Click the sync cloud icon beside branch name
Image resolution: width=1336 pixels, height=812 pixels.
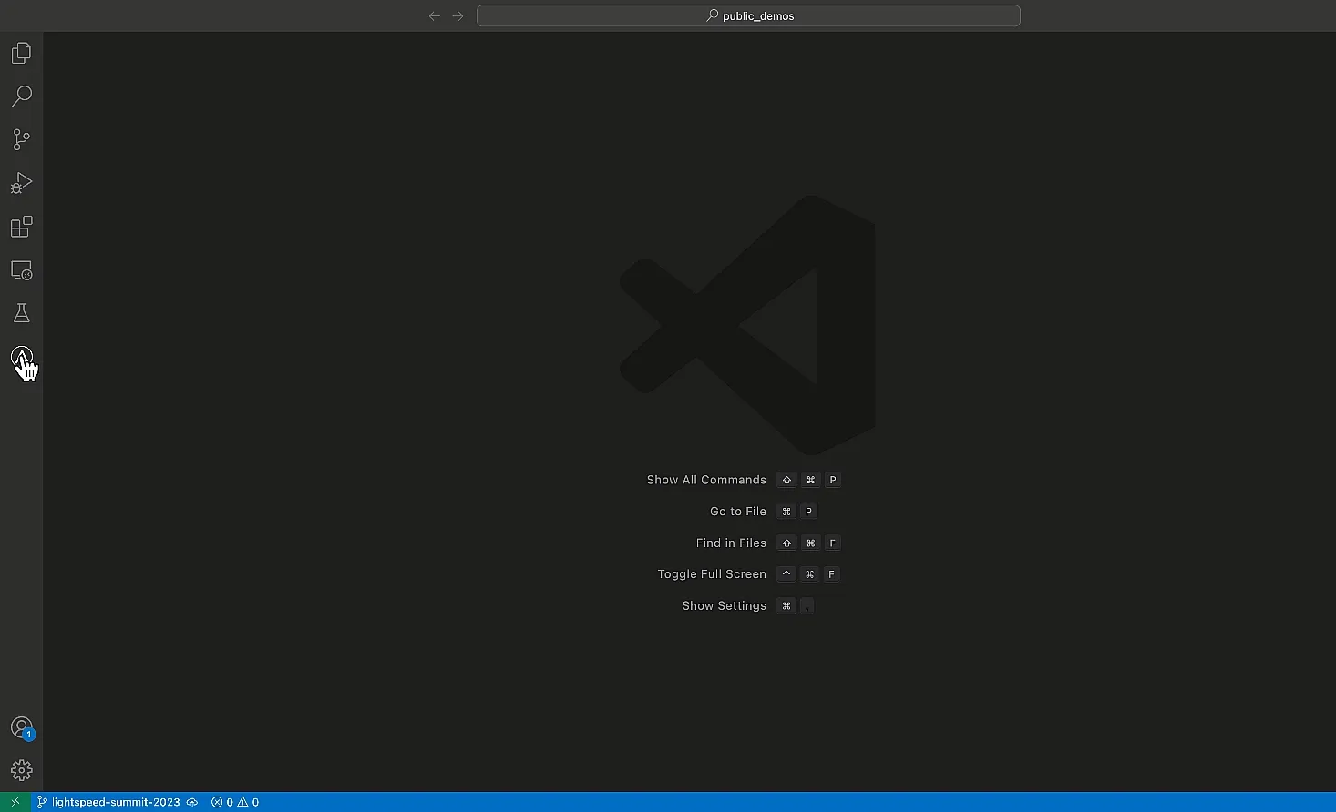point(192,802)
